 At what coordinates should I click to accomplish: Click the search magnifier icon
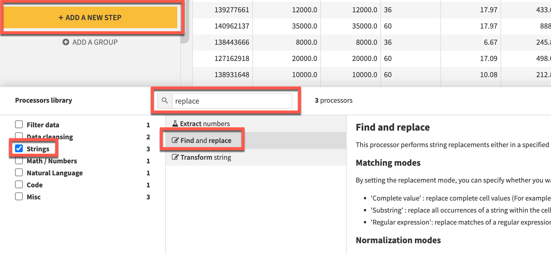click(165, 101)
